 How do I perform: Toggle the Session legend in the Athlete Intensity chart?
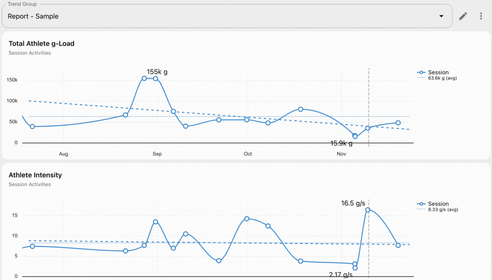point(433,204)
